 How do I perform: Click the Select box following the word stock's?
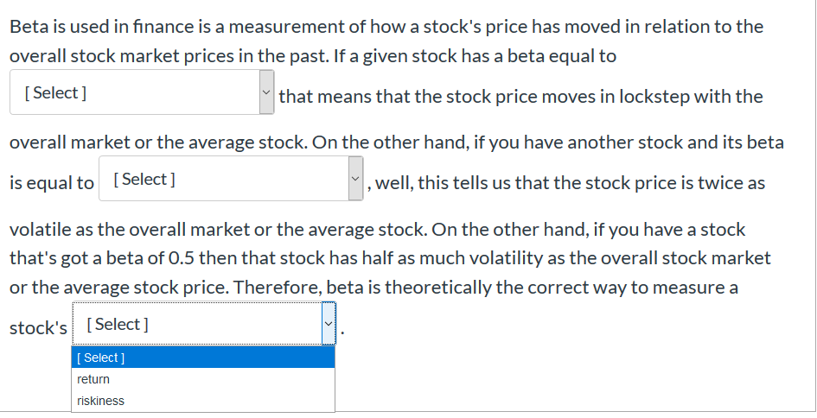(x=204, y=324)
